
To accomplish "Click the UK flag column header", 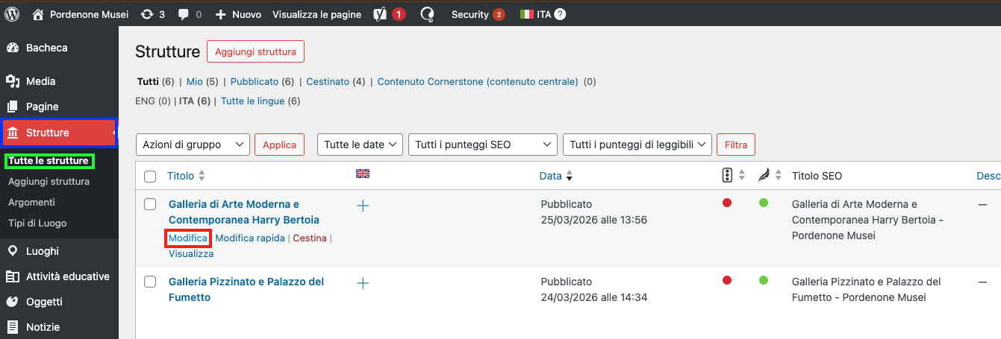I will point(363,174).
